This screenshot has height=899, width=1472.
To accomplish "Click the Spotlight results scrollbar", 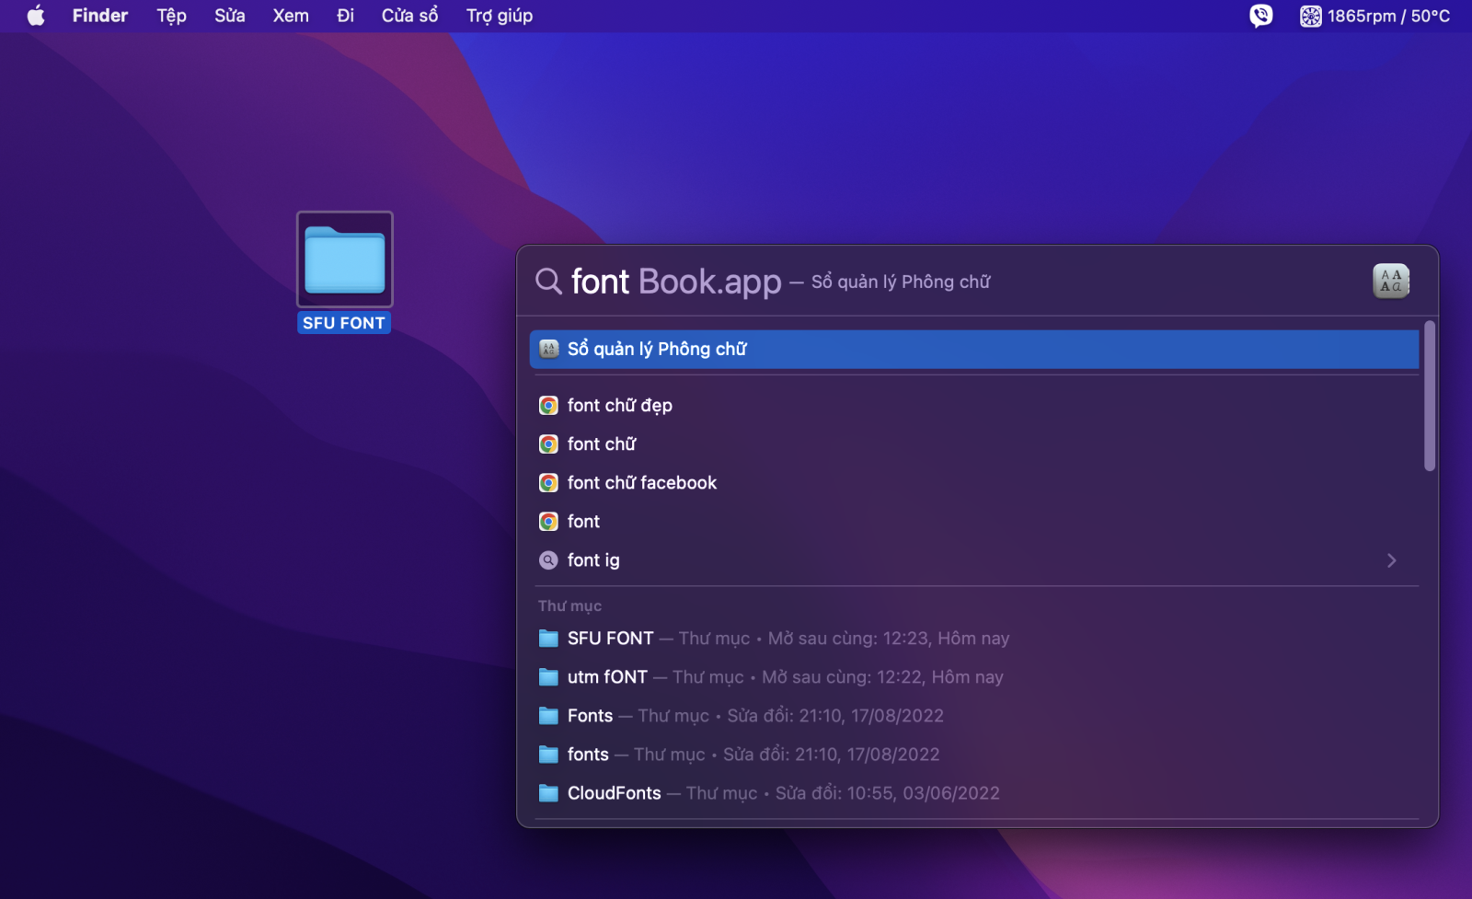I will 1430,396.
